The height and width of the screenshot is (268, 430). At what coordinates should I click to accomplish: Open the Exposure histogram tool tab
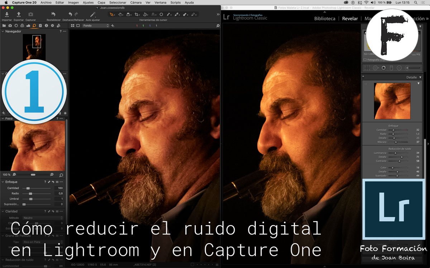(28, 26)
